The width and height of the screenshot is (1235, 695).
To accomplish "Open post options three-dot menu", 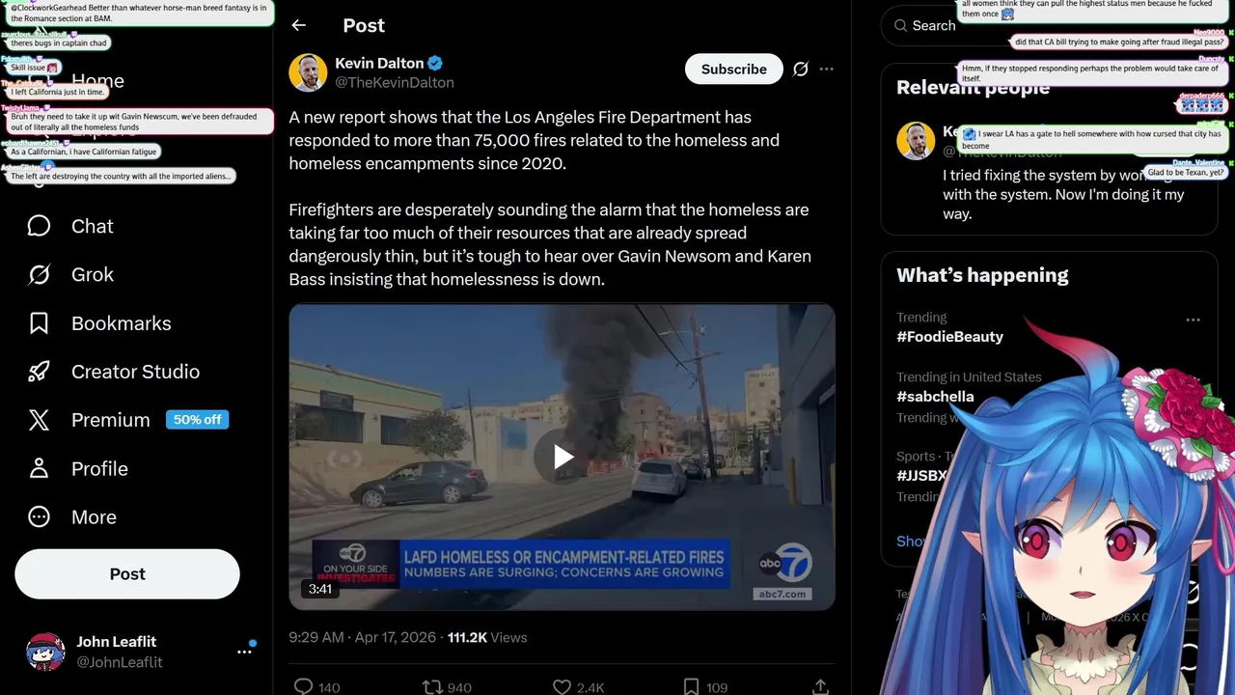I will pyautogui.click(x=826, y=69).
